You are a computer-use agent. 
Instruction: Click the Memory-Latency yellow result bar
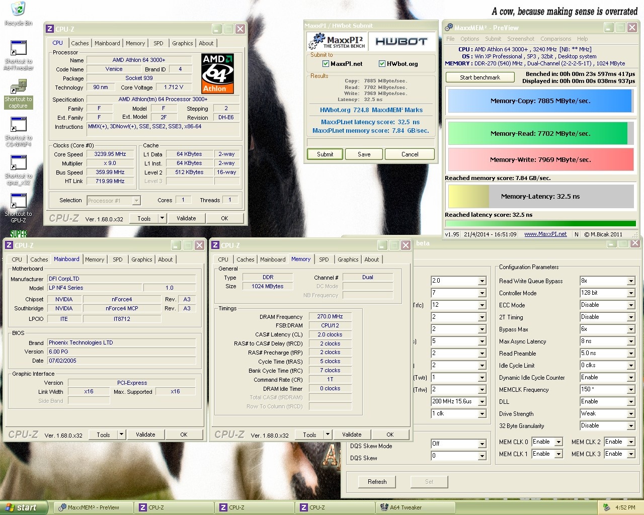(540, 196)
